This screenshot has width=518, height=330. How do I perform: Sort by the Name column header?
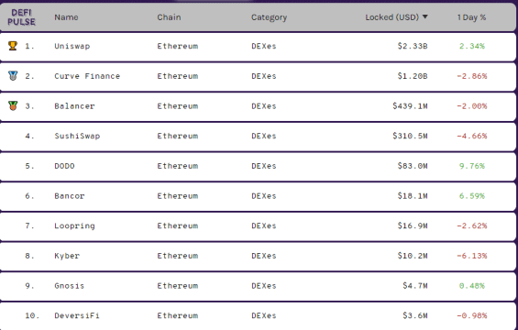(x=66, y=17)
